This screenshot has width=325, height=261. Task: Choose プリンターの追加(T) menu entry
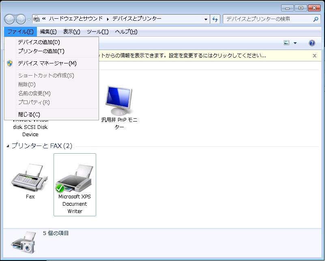pos(41,51)
